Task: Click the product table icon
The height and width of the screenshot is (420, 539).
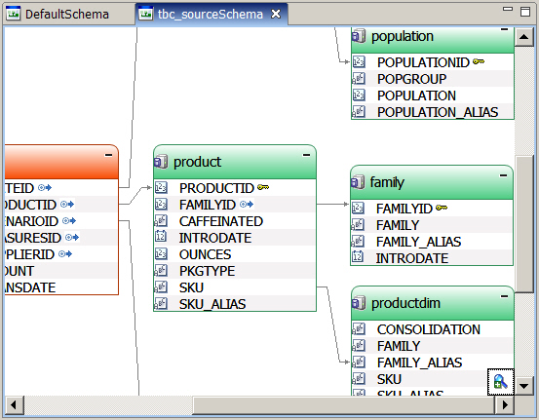Action: pyautogui.click(x=161, y=162)
